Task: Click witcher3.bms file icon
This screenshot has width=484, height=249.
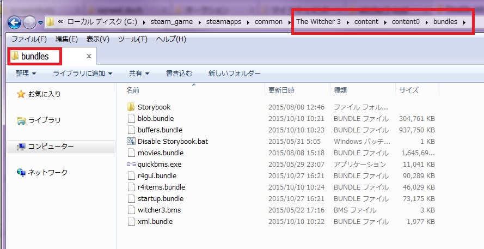Action: click(x=131, y=210)
